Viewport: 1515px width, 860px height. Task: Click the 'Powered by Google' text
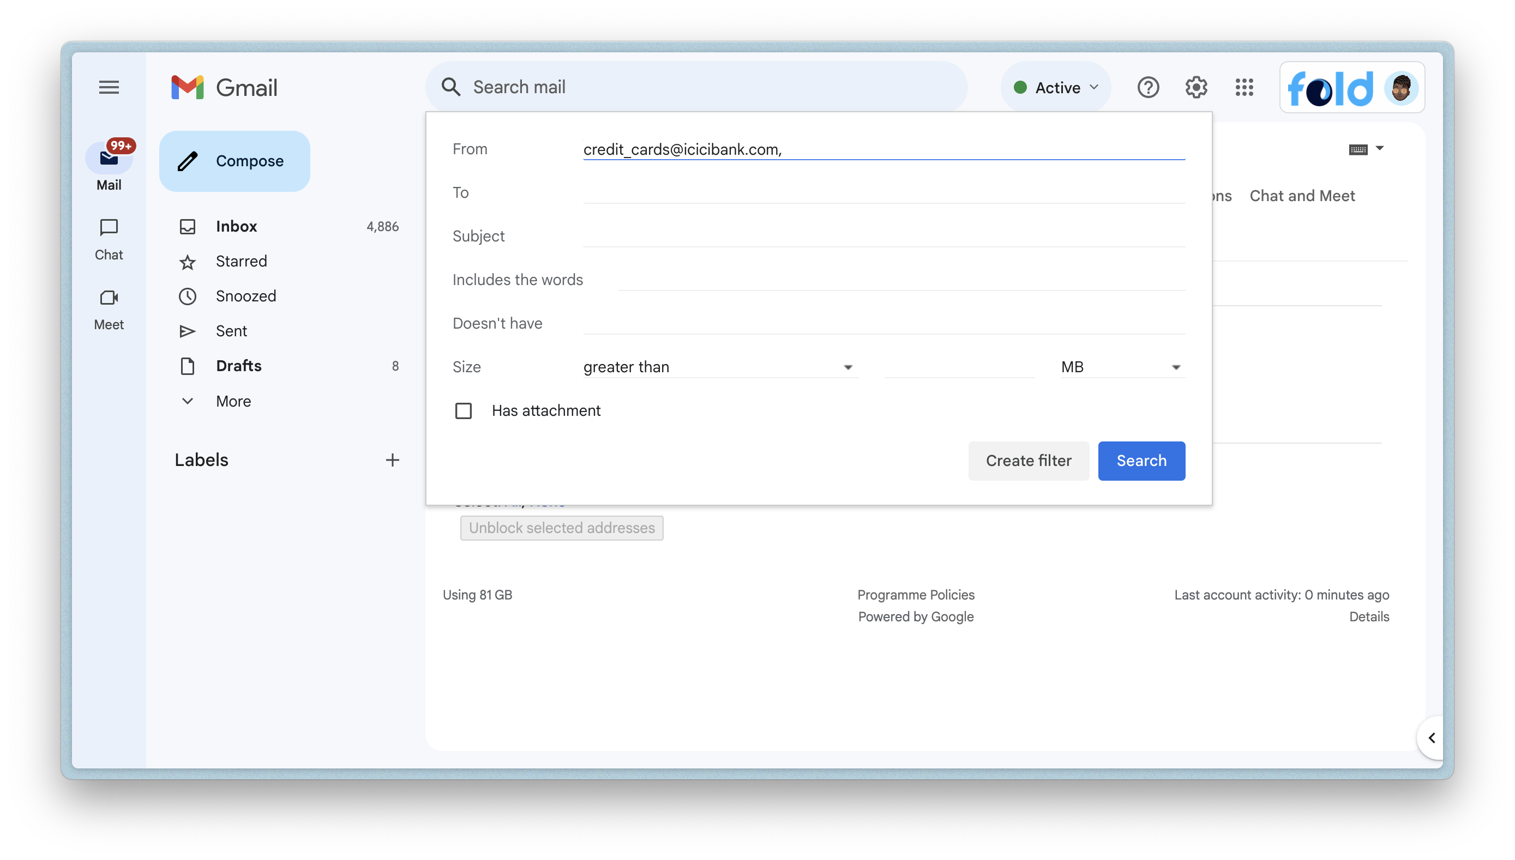click(x=915, y=616)
